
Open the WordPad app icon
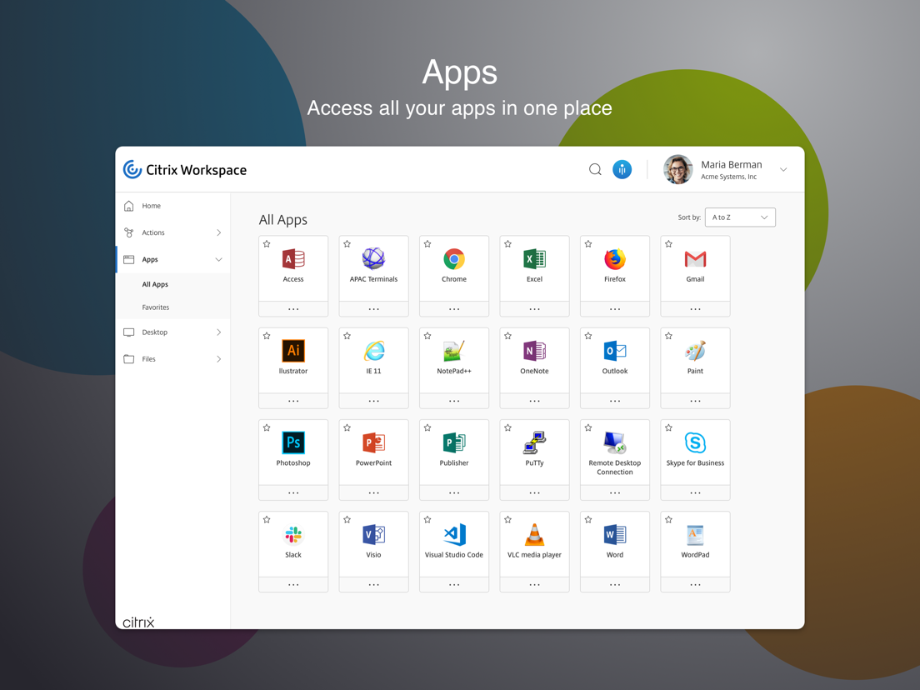pos(695,534)
